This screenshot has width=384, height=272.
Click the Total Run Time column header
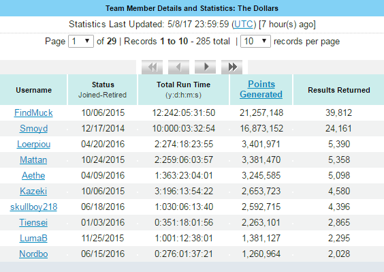pyautogui.click(x=183, y=90)
